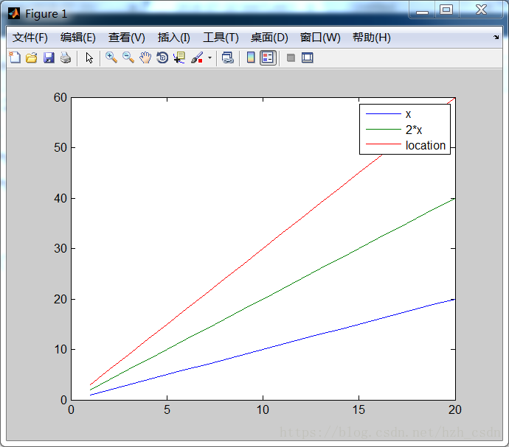Click Show Plot Tools and Dock Figure icon
Screen dimensions: 509x447
pos(307,57)
